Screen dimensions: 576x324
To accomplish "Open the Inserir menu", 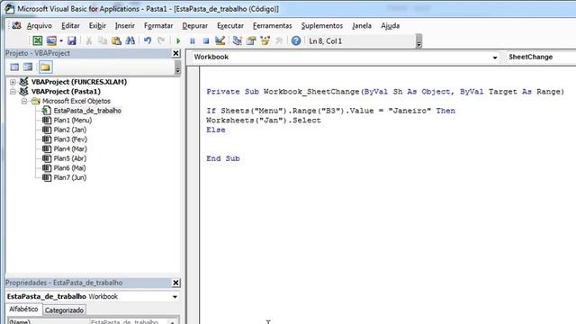I will pos(125,26).
